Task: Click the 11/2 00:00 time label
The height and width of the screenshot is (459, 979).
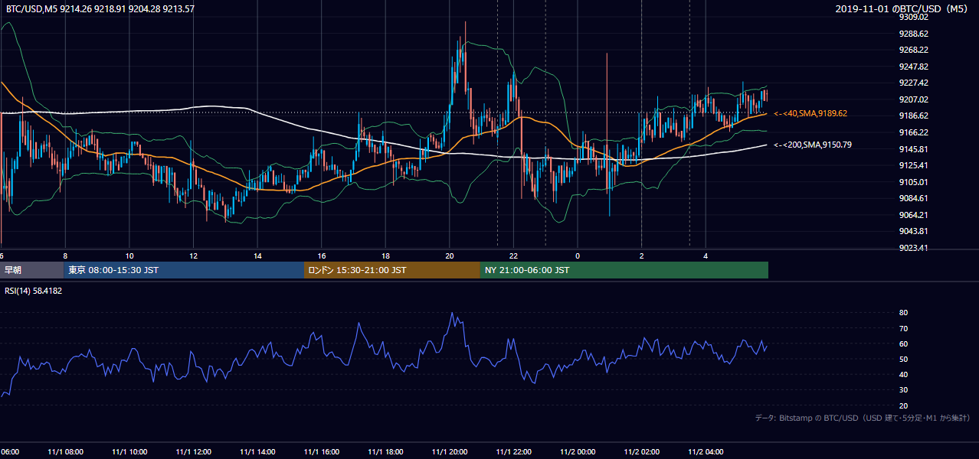Action: (x=578, y=452)
